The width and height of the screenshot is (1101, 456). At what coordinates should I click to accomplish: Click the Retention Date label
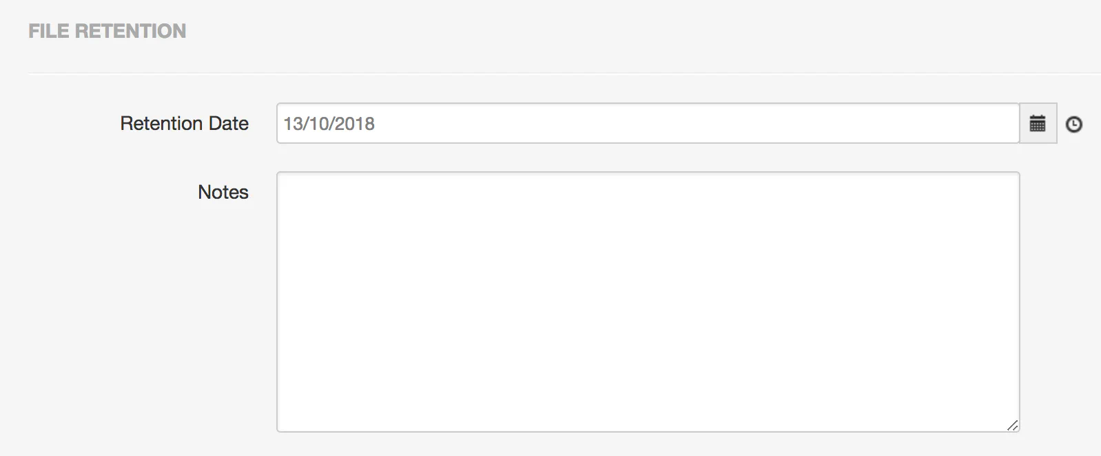(185, 124)
